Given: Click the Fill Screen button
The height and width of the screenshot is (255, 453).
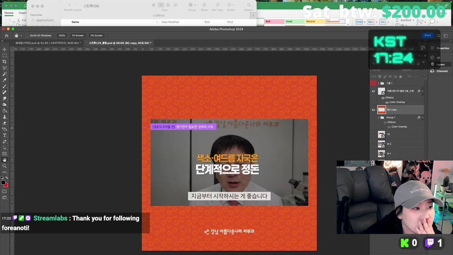Looking at the screenshot, I should click(x=97, y=35).
